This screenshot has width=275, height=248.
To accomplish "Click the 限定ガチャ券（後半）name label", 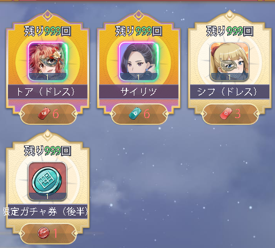I will [46, 212].
